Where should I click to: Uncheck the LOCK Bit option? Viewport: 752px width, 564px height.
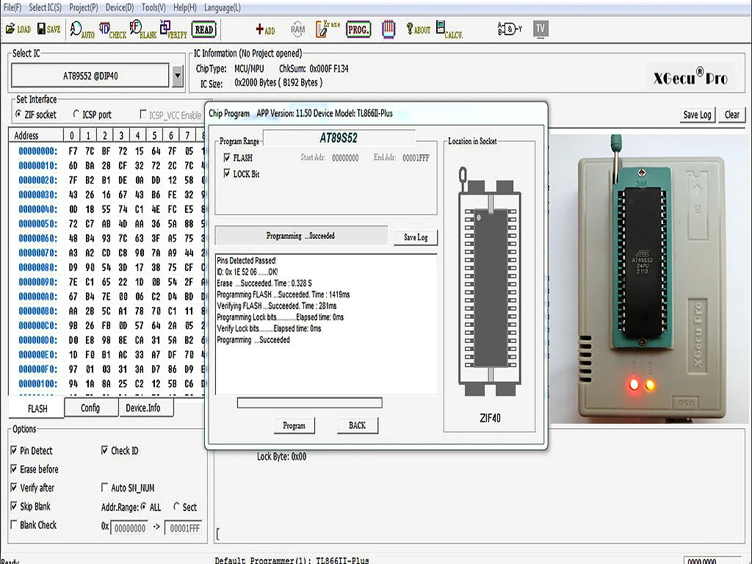tap(227, 174)
